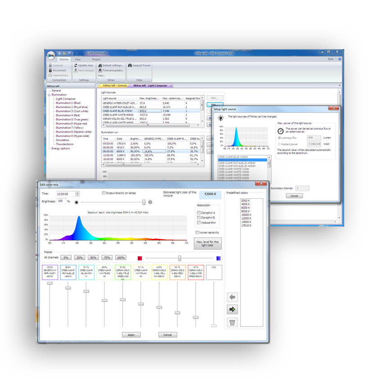Open the Style dropdown in the title area
The width and height of the screenshot is (383, 383).
(x=332, y=59)
